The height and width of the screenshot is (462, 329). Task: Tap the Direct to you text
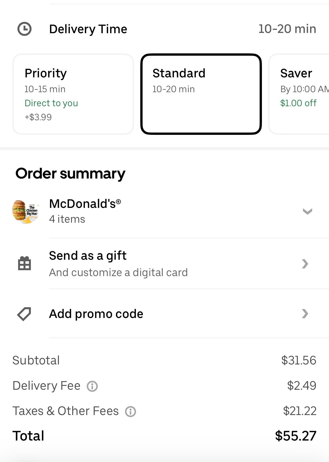click(51, 103)
